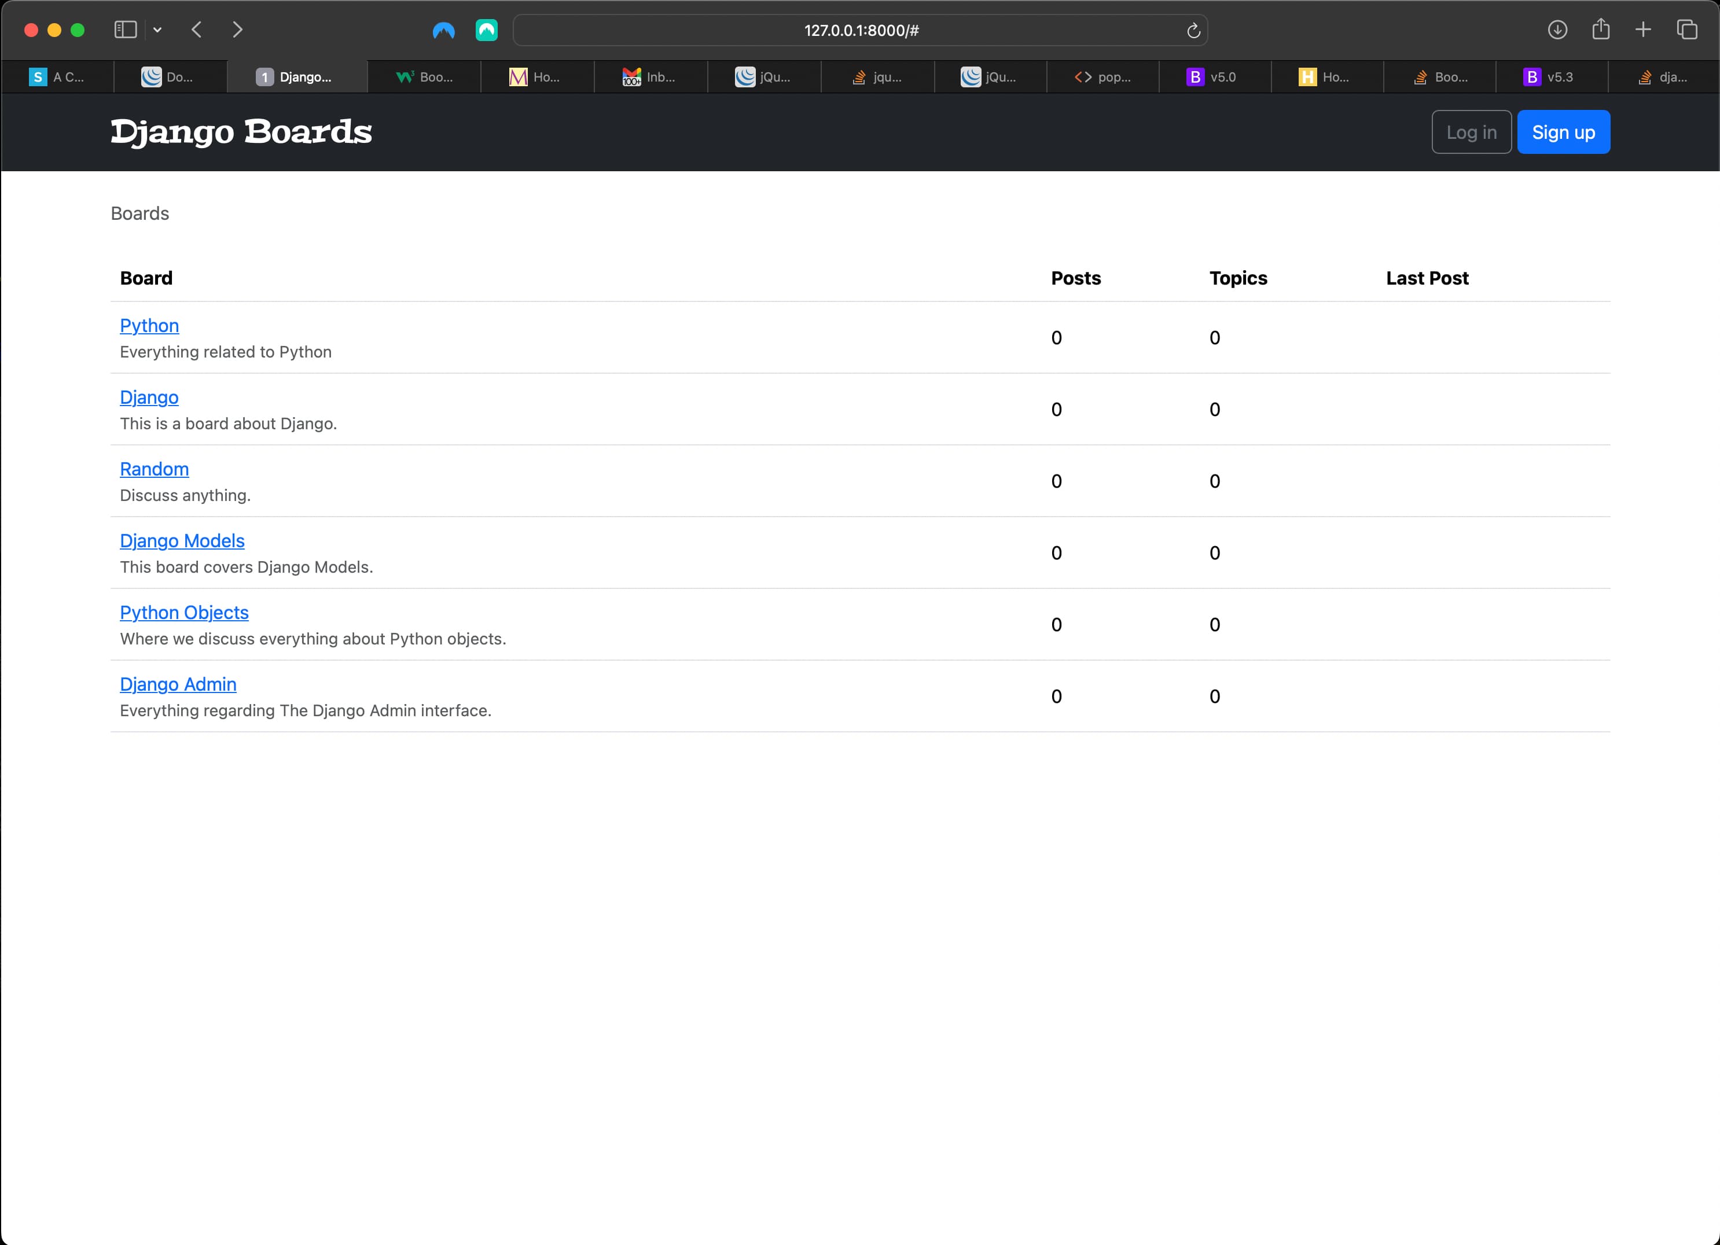Switch to the M 'Ho...' tab
The image size is (1720, 1245).
(537, 76)
